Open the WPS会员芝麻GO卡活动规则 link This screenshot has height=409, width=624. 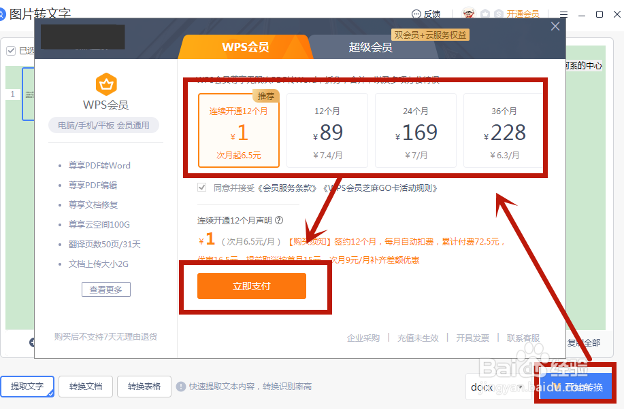382,188
